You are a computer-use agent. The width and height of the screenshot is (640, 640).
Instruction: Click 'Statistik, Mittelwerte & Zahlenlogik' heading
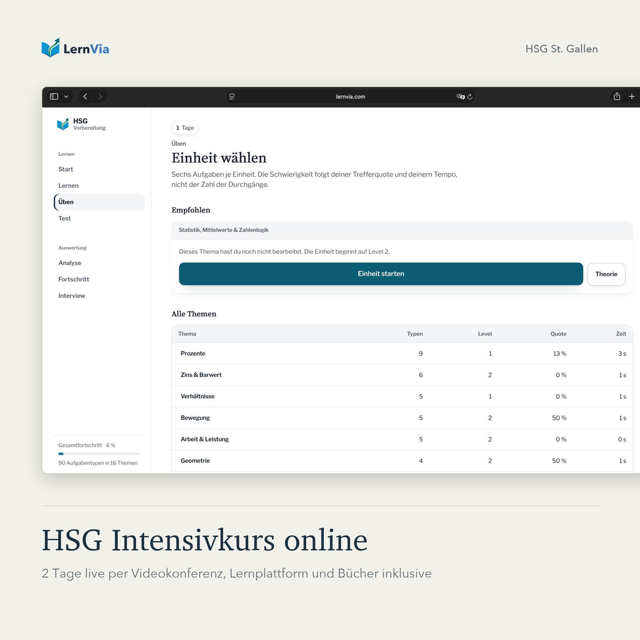click(223, 230)
